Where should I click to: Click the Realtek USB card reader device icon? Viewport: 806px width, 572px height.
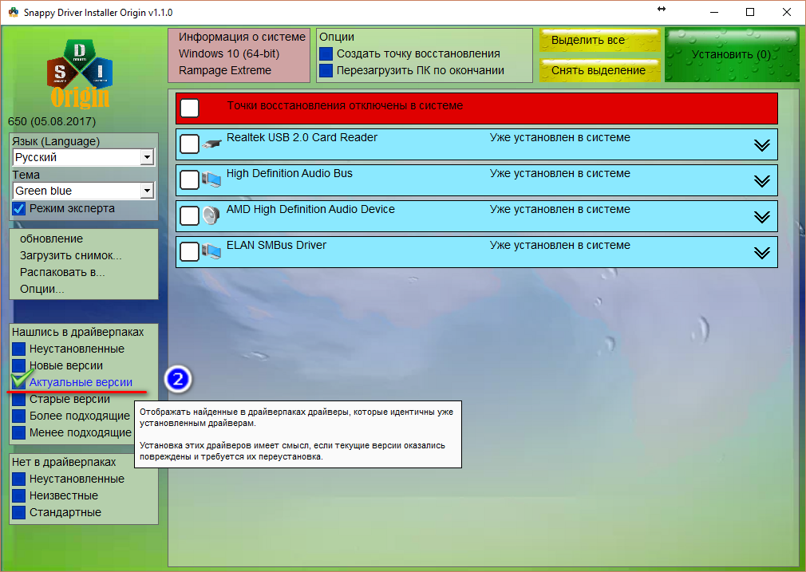click(211, 144)
